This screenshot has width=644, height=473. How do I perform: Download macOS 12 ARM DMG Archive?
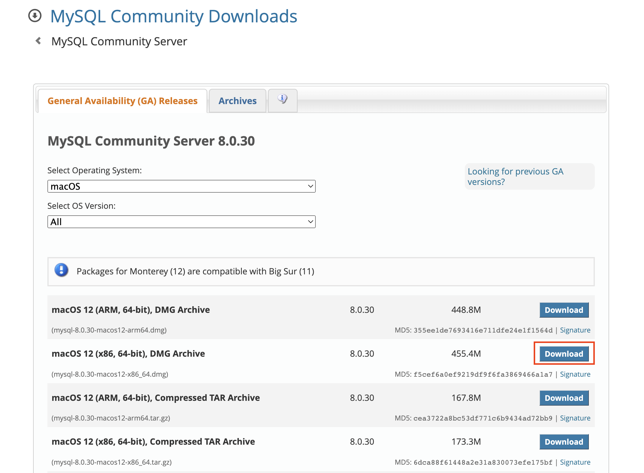[563, 310]
